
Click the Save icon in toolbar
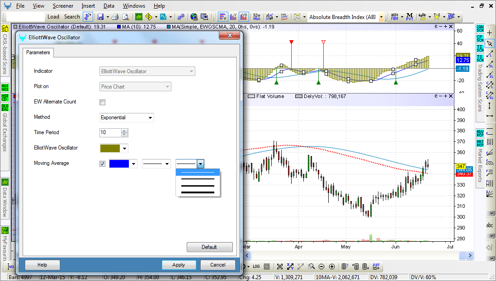point(100,17)
